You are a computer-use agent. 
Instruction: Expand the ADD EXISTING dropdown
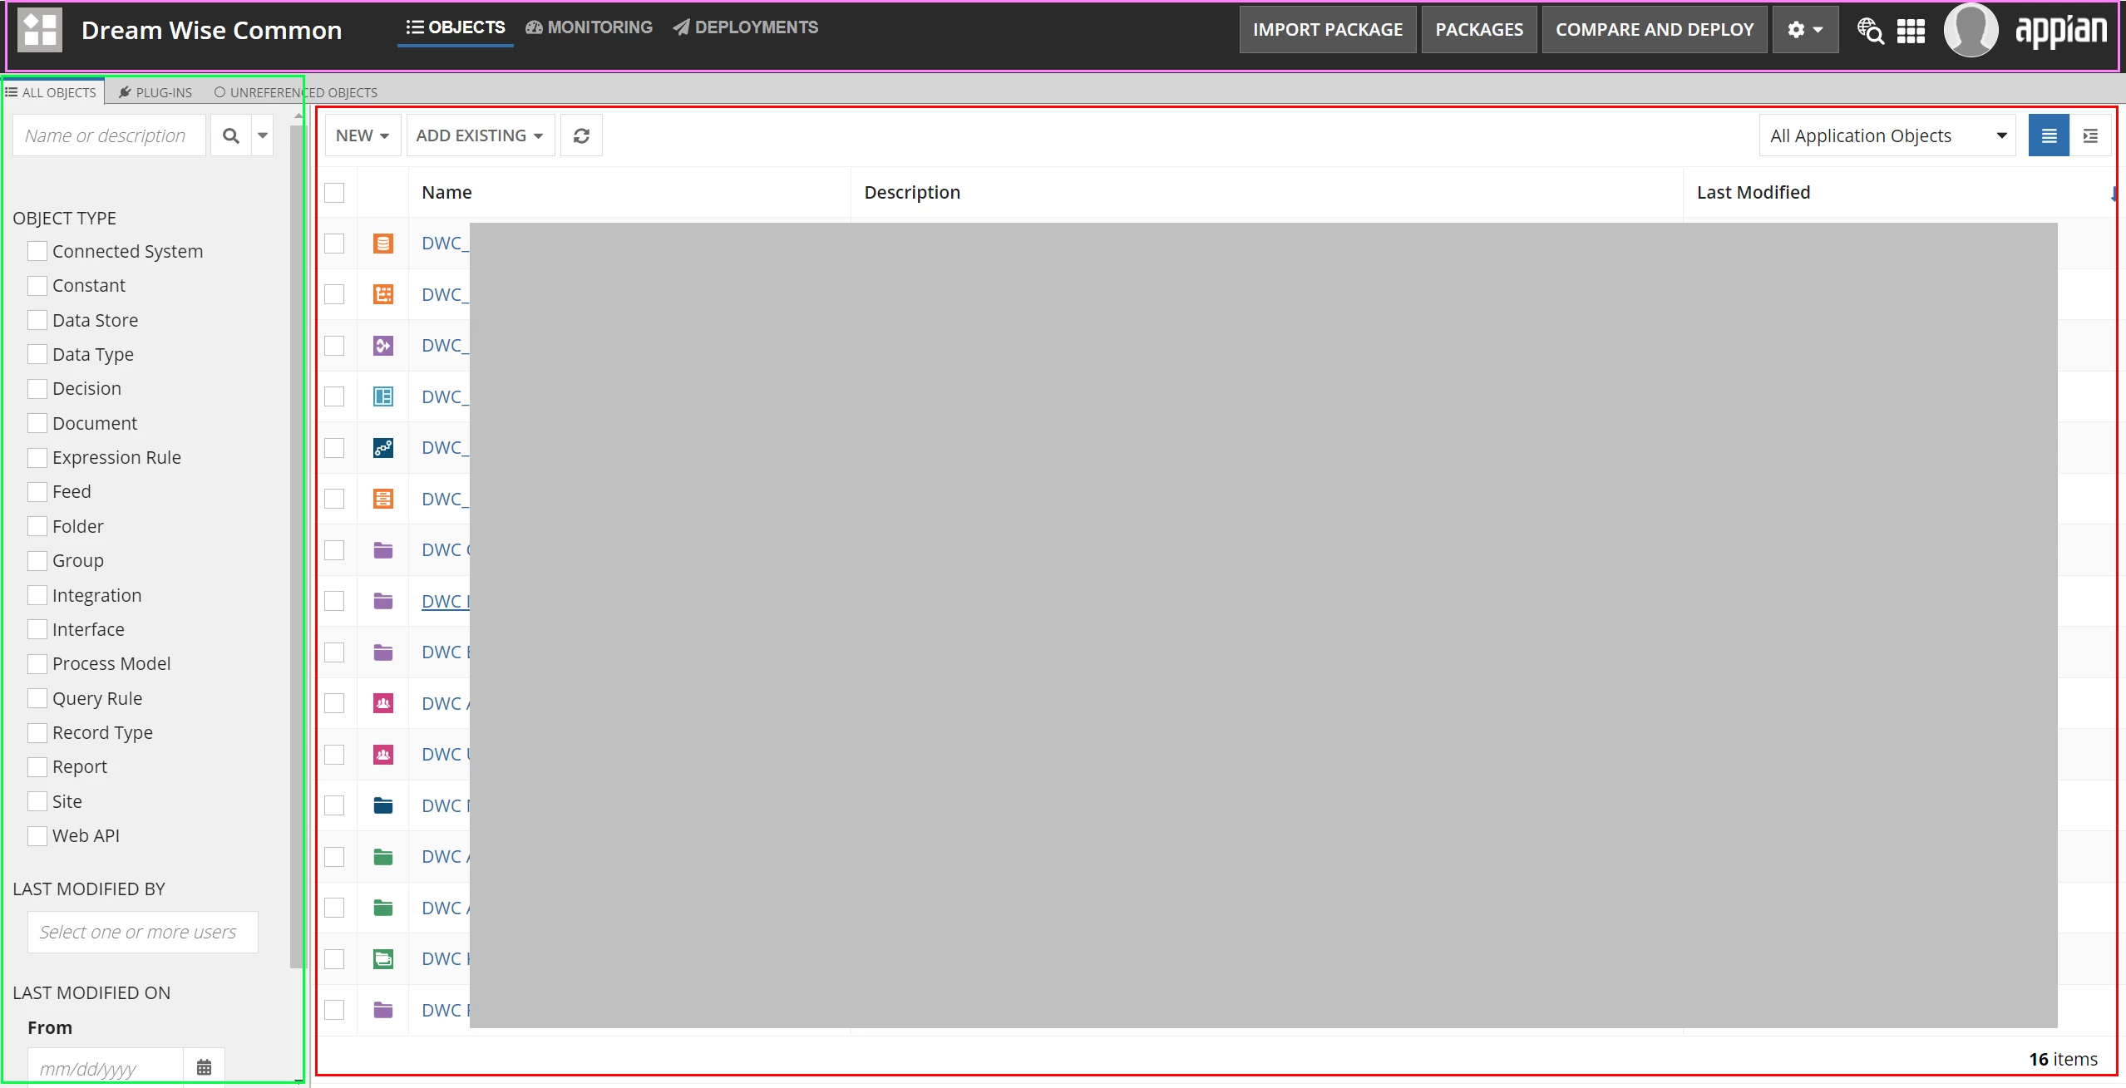(x=480, y=135)
